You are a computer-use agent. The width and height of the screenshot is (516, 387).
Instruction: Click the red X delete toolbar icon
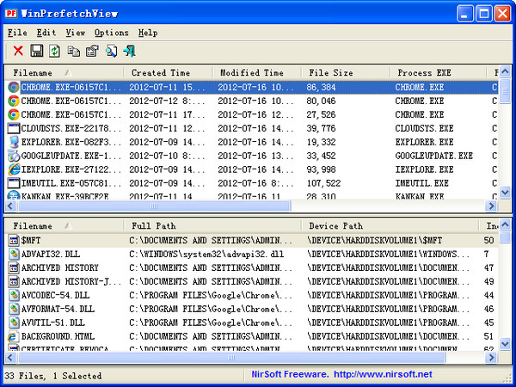(17, 52)
